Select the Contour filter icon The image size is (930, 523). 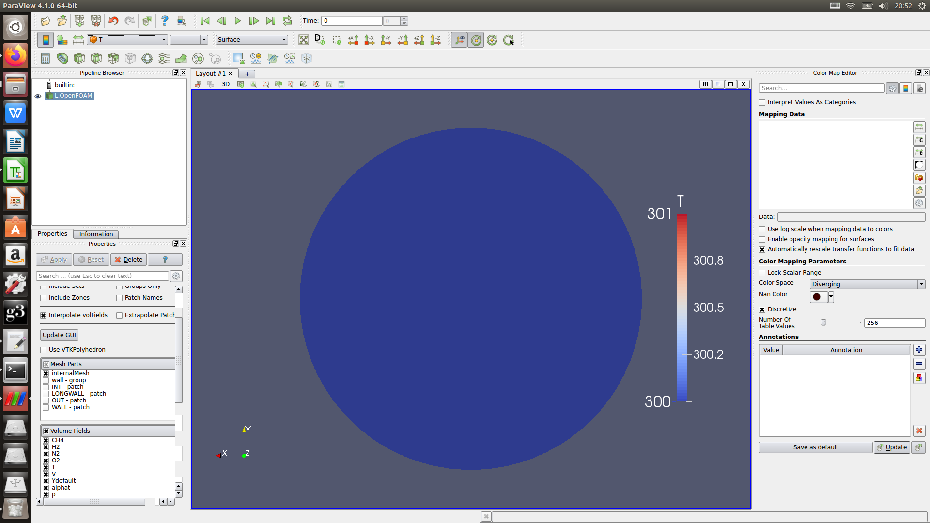(x=62, y=59)
